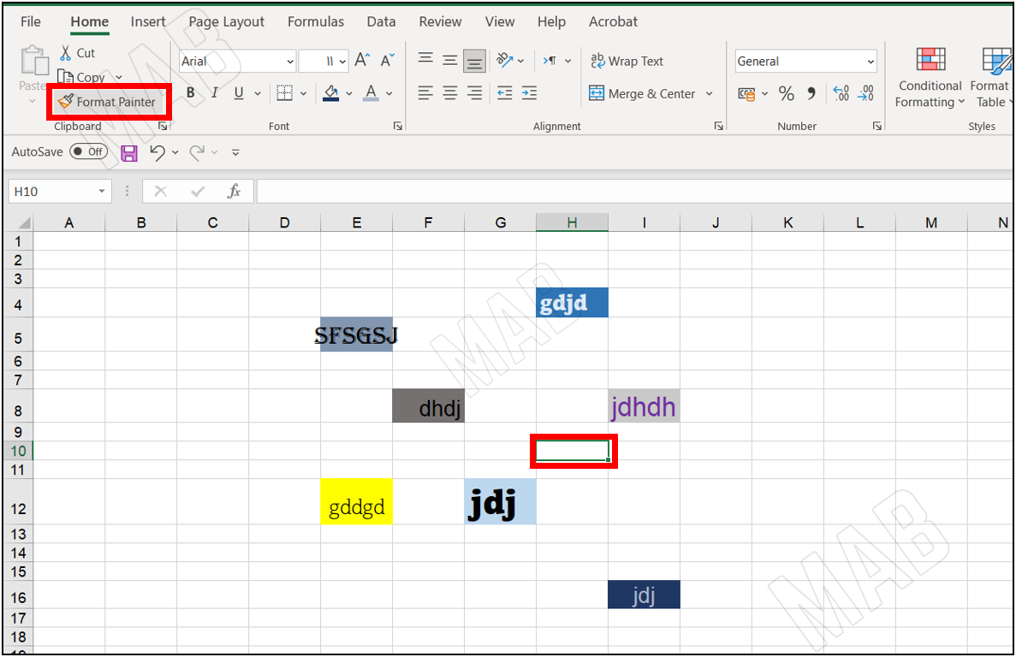Click Decrease Decimal icon
Image resolution: width=1016 pixels, height=657 pixels.
[x=865, y=94]
